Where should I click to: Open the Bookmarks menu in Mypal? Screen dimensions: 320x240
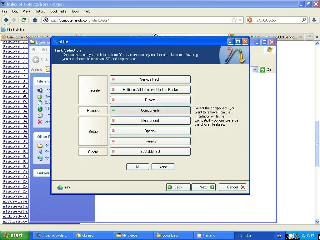tap(58, 11)
